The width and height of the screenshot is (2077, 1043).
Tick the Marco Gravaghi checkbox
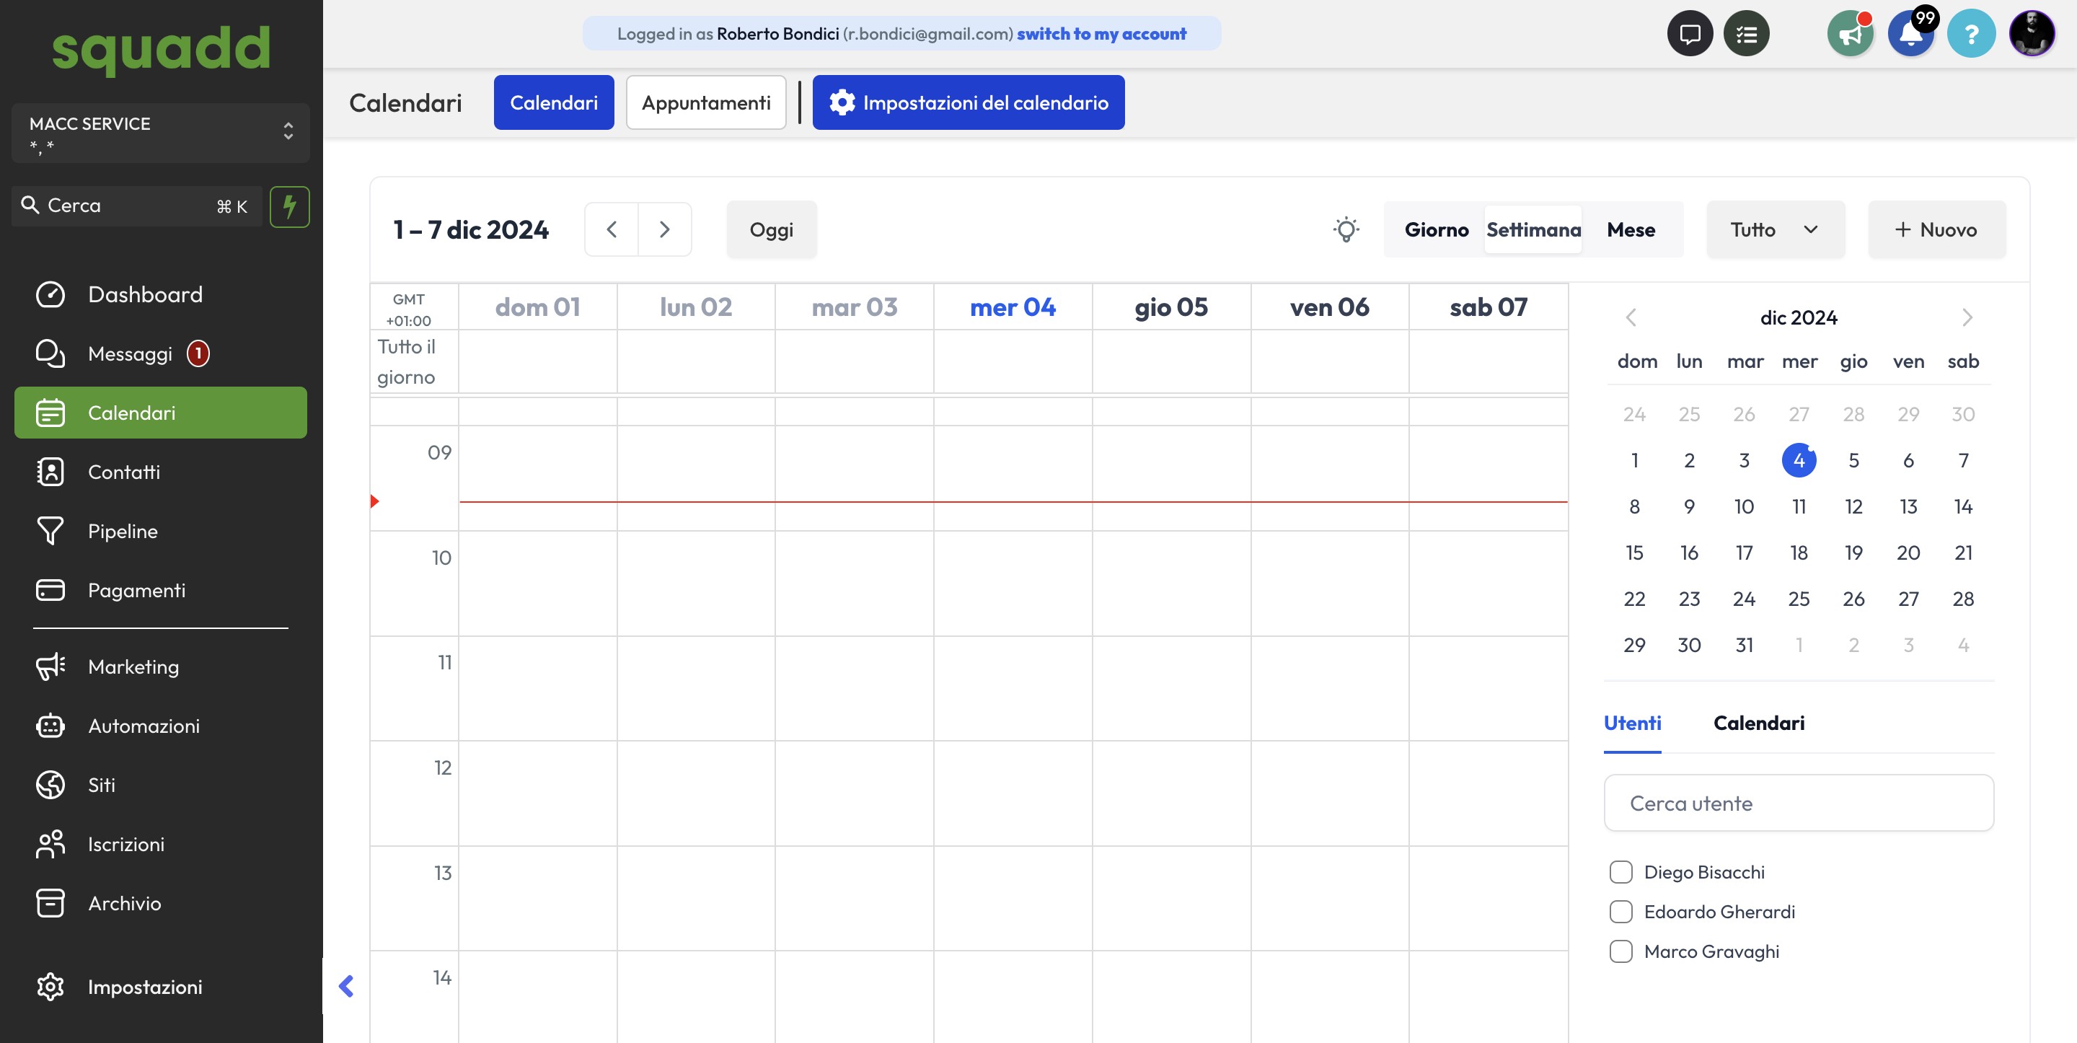coord(1620,951)
